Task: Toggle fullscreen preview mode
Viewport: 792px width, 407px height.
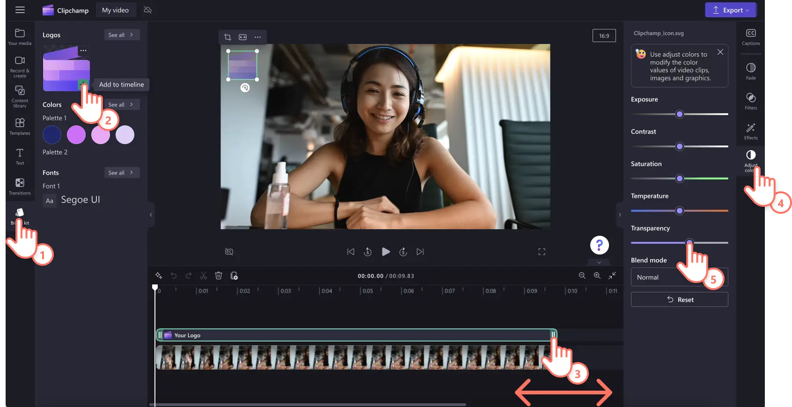Action: (542, 252)
